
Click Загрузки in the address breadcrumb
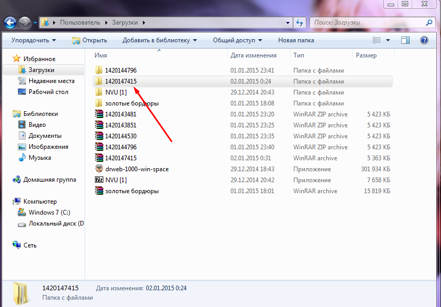(x=125, y=22)
